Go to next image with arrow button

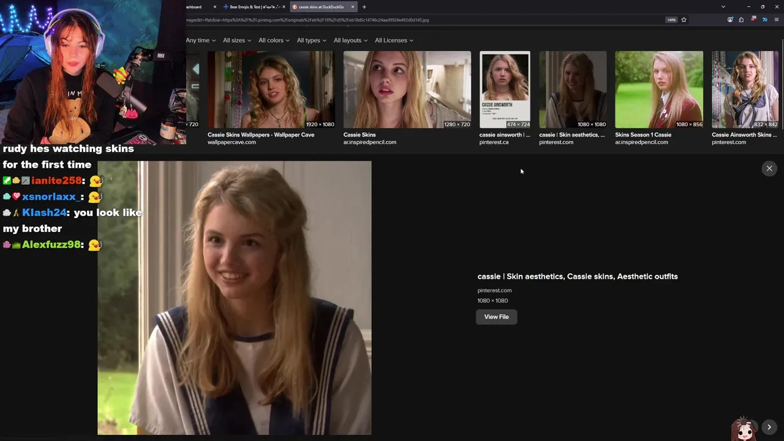click(769, 427)
